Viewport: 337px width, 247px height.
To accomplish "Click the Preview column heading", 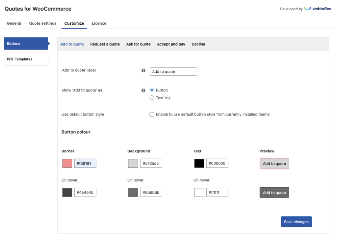I will pyautogui.click(x=267, y=151).
